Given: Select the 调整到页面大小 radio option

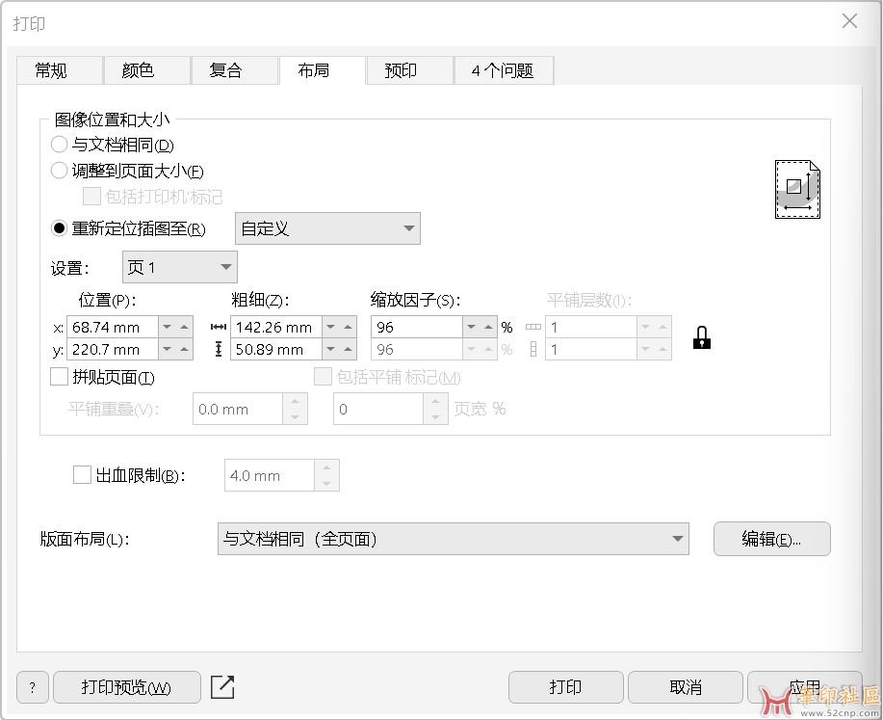Looking at the screenshot, I should point(59,172).
